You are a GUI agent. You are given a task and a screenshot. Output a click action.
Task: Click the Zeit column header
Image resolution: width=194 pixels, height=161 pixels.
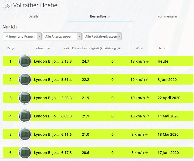coord(67,48)
